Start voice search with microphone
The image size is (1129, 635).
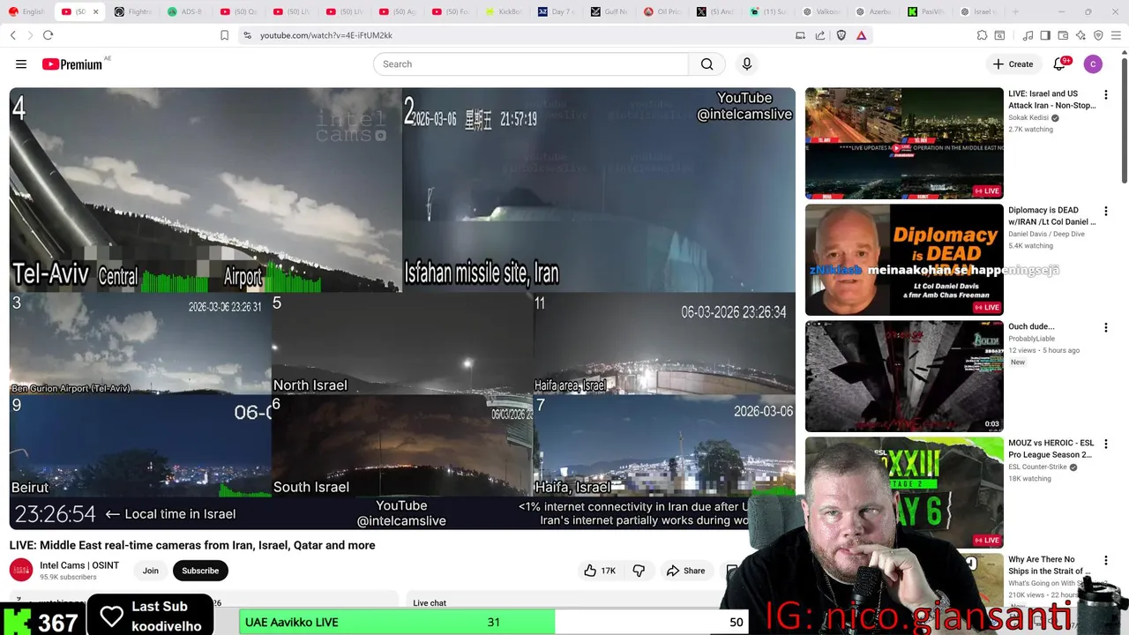click(747, 64)
